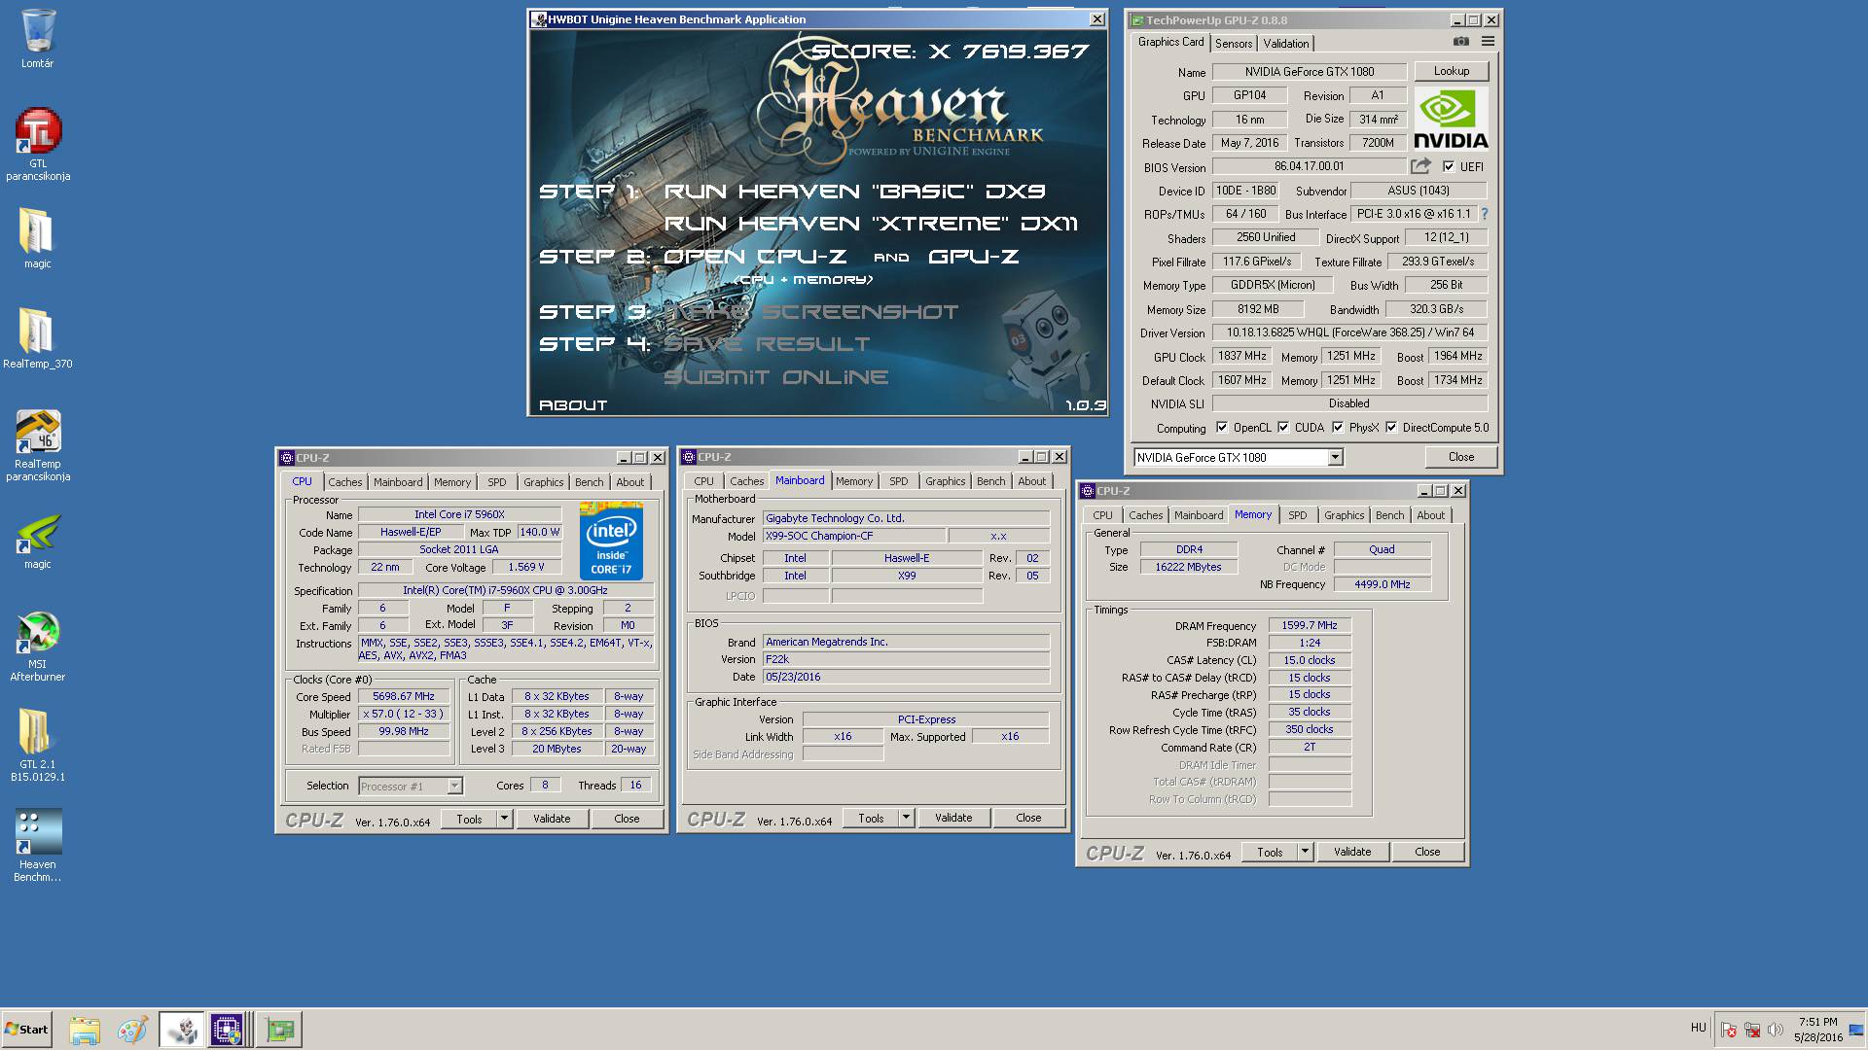Click the GPU-Z screenshot camera icon
This screenshot has width=1868, height=1050.
pos(1460,42)
